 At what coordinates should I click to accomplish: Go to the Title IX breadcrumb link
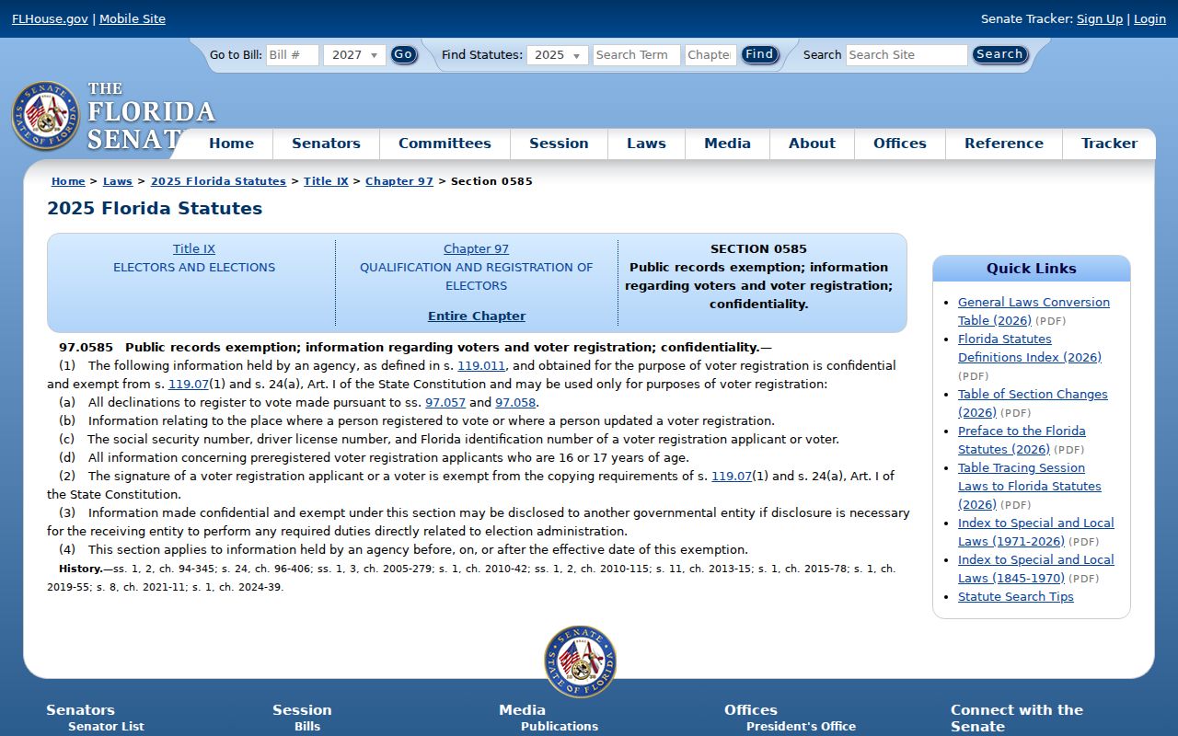326,181
